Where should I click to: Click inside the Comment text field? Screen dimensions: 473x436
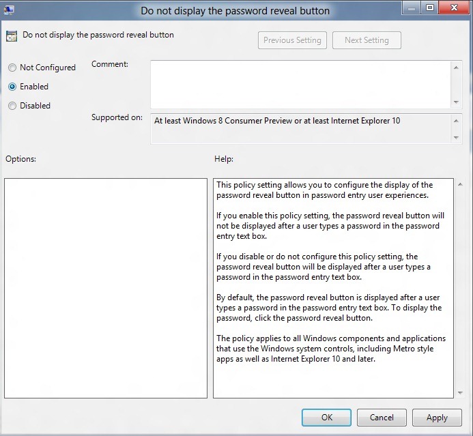pyautogui.click(x=300, y=83)
